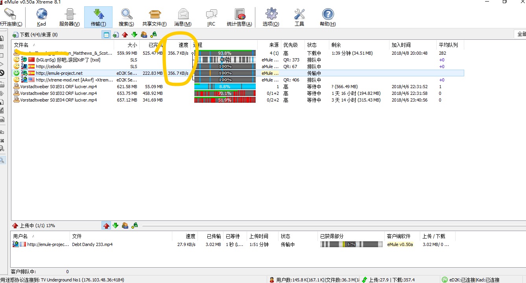Click the QR: 373 queue rank cell

(292, 60)
